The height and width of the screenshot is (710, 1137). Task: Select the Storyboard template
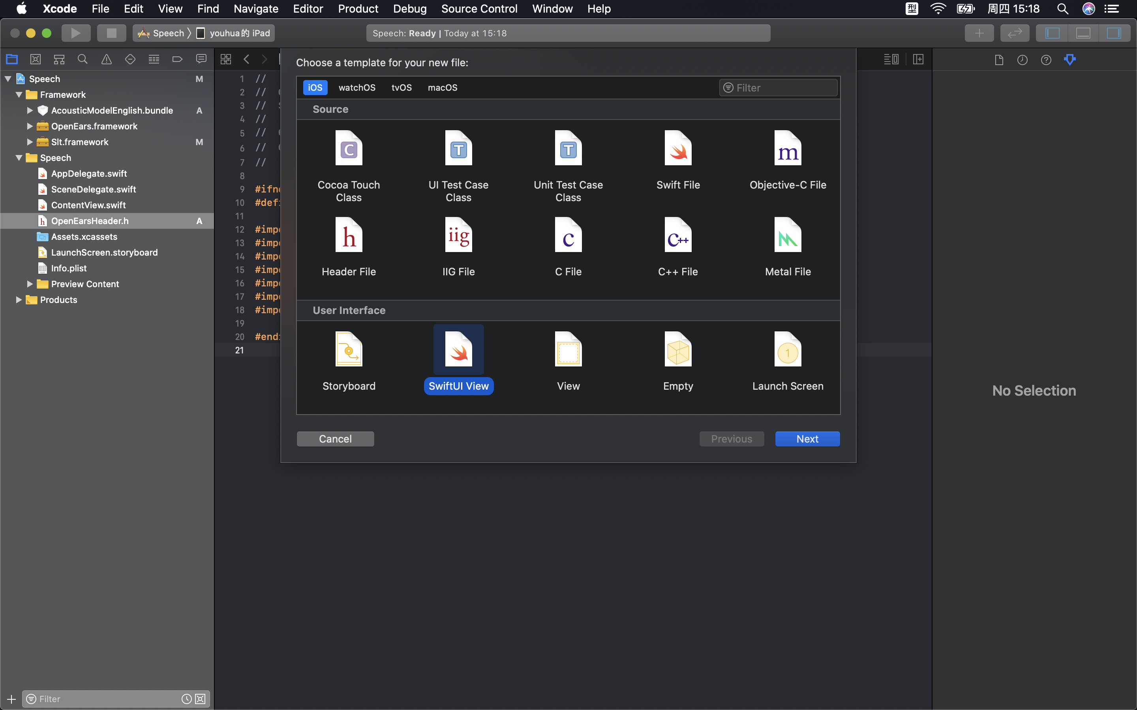(x=349, y=361)
